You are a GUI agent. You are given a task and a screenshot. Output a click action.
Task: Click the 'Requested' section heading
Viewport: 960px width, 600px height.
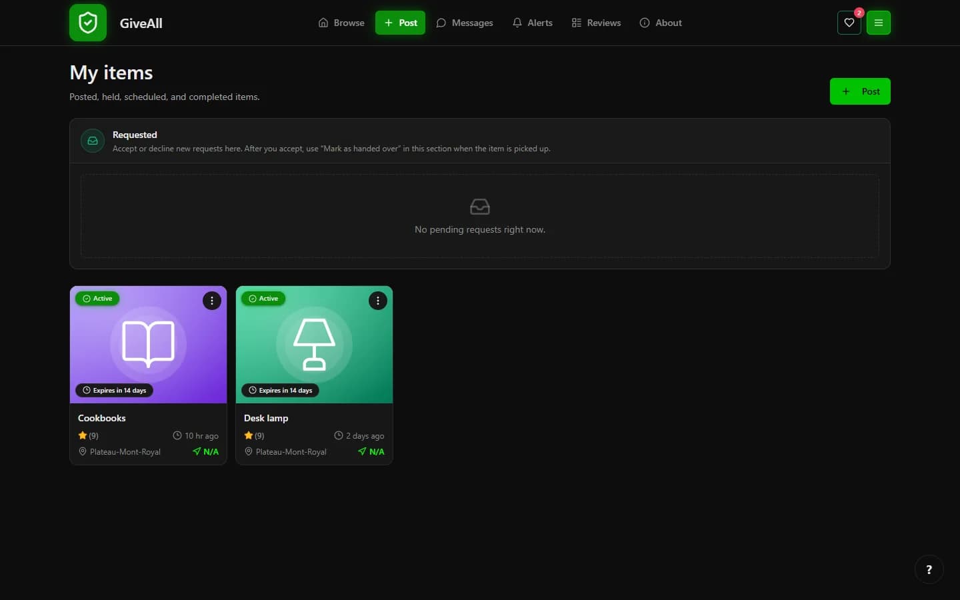(x=135, y=135)
